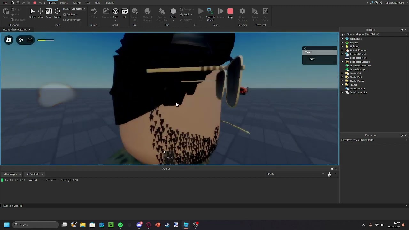Click the Roblox menu icon in viewport
Viewport: 409px width, 230px height.
pos(9,40)
